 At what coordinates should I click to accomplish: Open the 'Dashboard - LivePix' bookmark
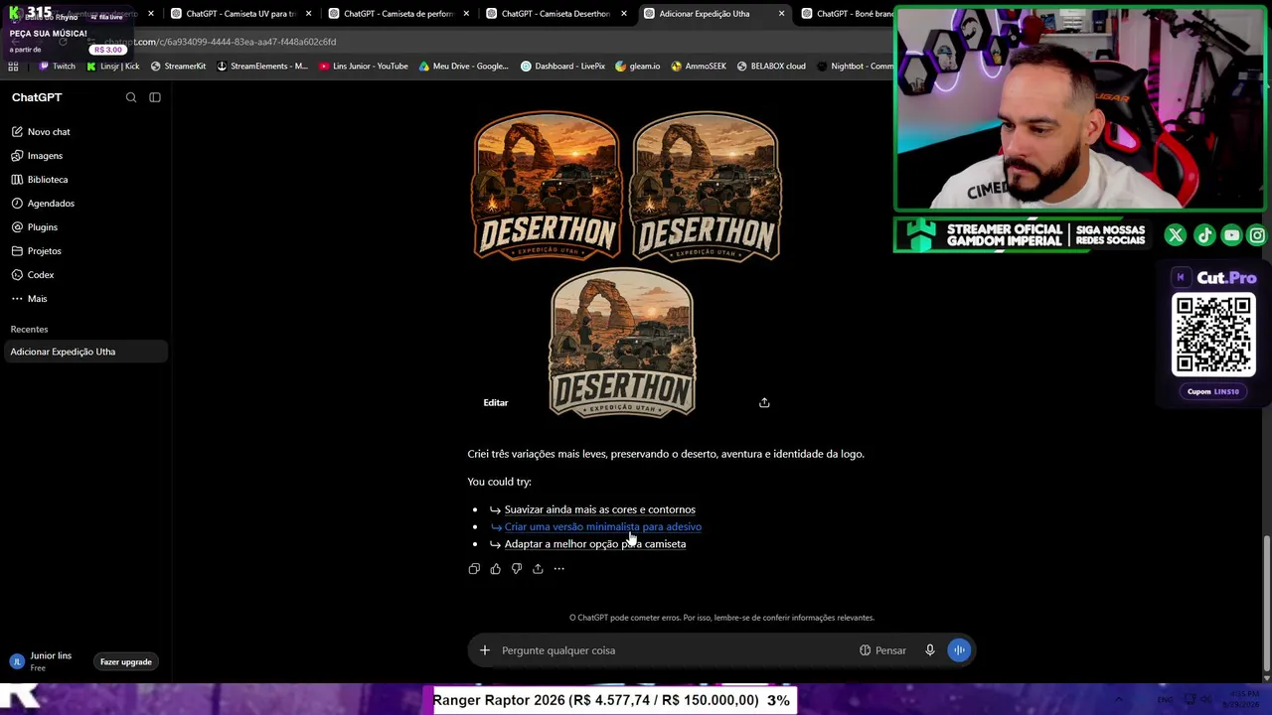pos(563,67)
